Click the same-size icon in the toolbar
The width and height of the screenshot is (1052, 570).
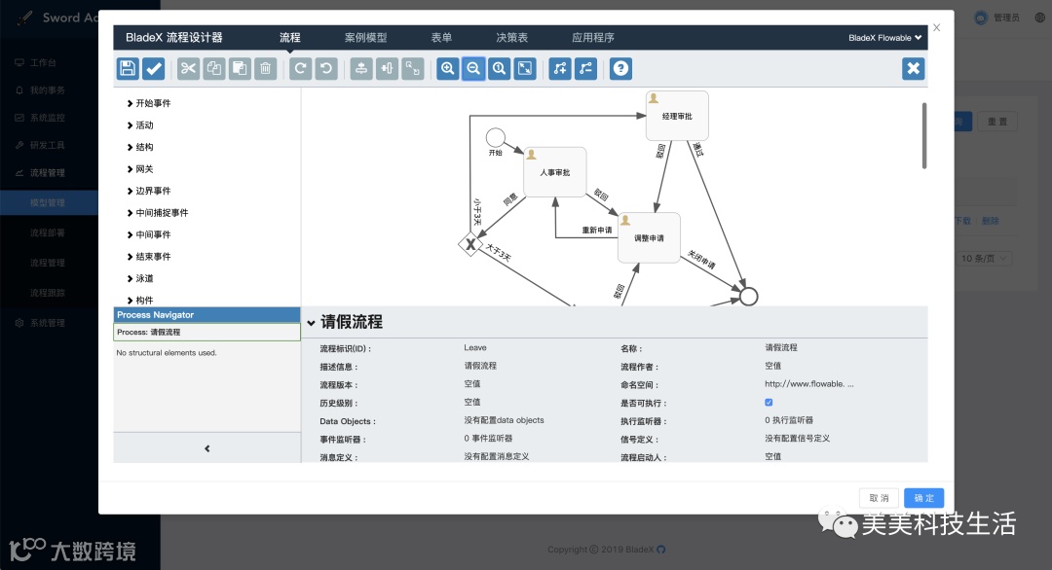tap(413, 68)
